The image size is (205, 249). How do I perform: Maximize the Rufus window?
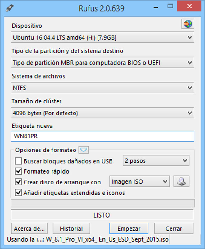point(170,6)
